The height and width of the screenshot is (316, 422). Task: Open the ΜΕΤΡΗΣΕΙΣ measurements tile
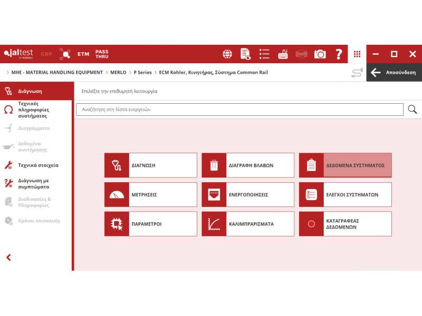tap(150, 195)
